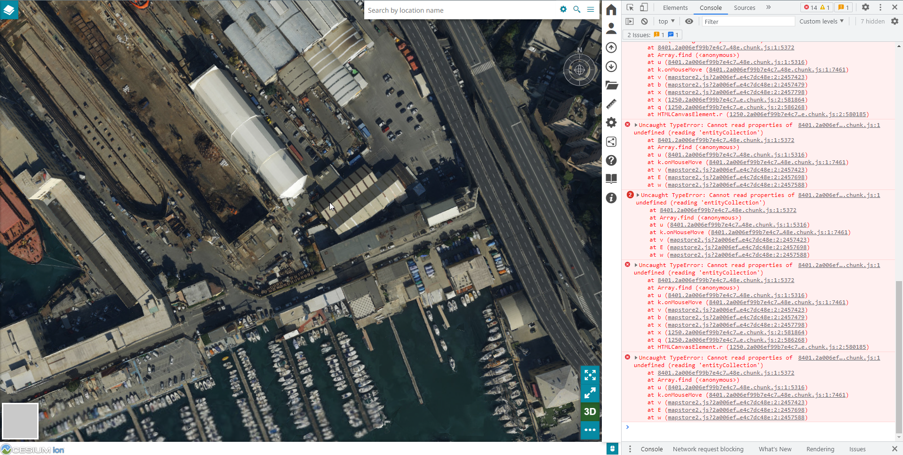This screenshot has height=455, width=903.
Task: Open the layers panel icon
Action: [9, 9]
